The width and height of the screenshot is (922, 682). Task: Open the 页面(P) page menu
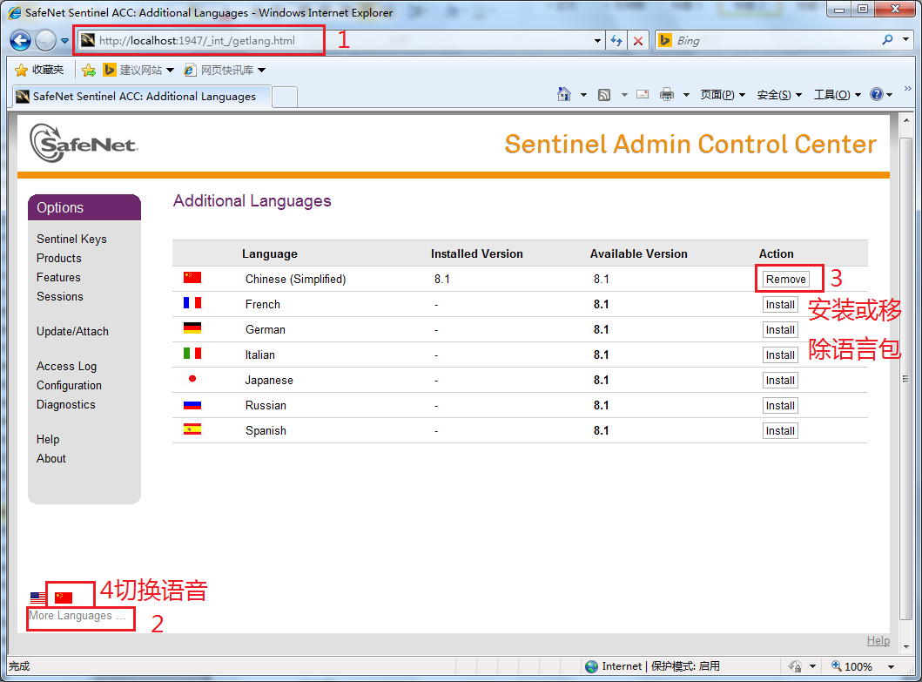(723, 95)
